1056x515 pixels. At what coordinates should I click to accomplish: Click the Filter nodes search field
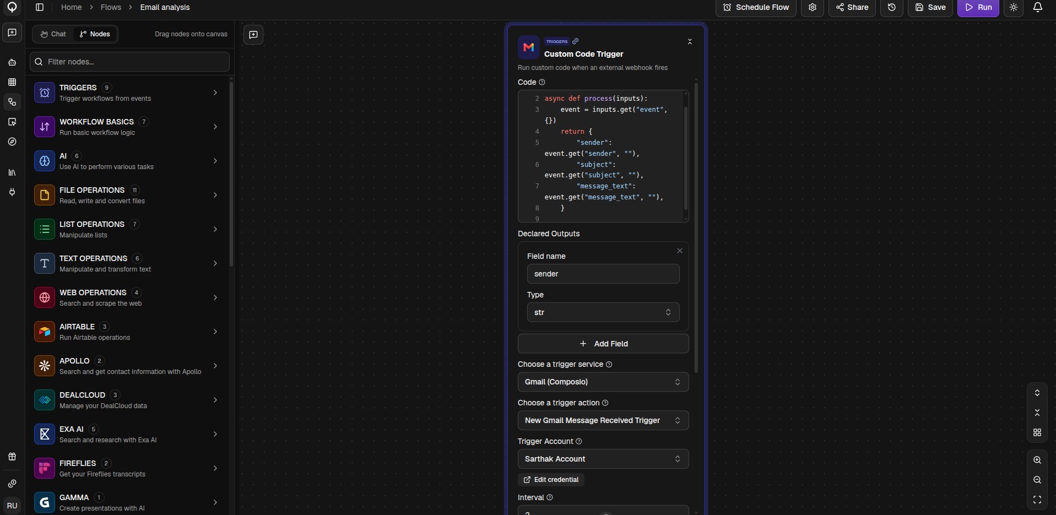click(130, 62)
